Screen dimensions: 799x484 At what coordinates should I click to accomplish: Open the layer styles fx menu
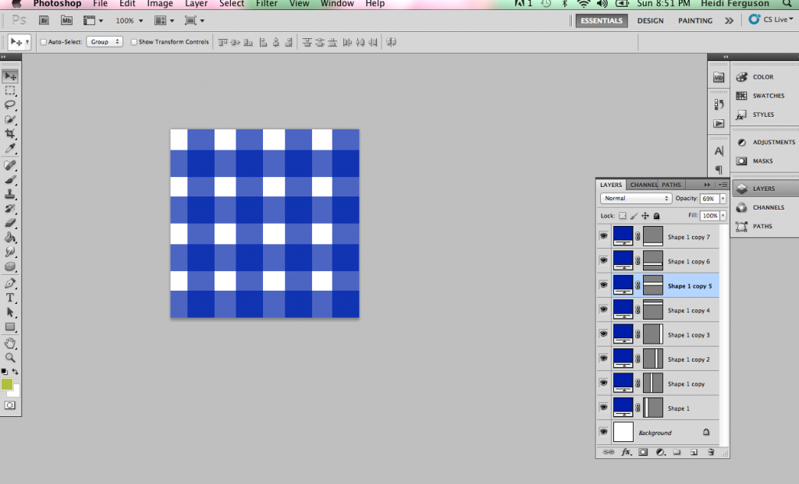click(625, 452)
